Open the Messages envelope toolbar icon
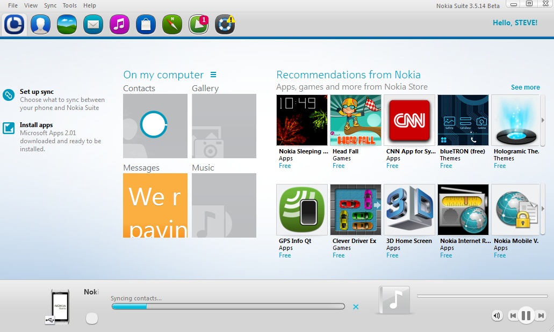Viewport: 554px width, 332px height. point(93,24)
